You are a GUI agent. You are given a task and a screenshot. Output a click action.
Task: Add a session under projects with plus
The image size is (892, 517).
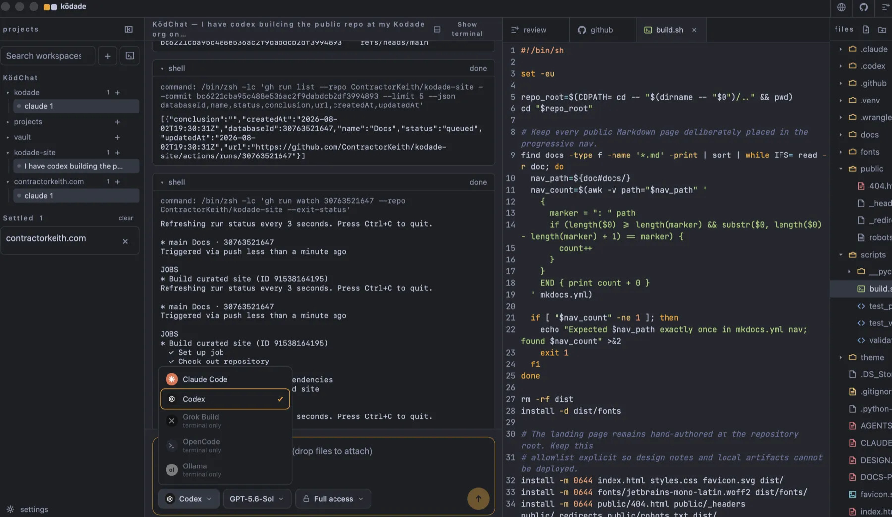117,122
